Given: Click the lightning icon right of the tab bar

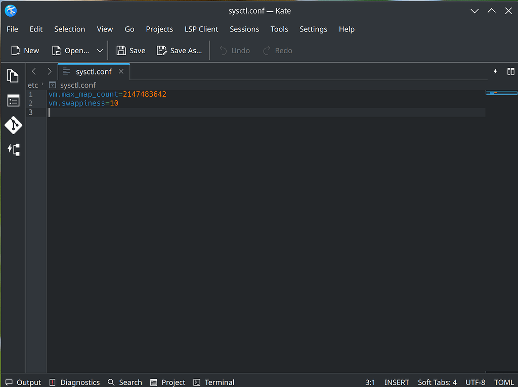Looking at the screenshot, I should 495,71.
